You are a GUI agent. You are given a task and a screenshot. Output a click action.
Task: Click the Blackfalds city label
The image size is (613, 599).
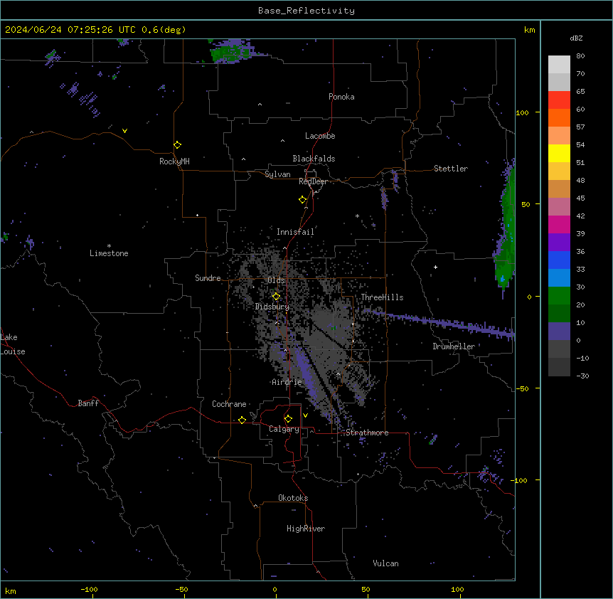(314, 159)
